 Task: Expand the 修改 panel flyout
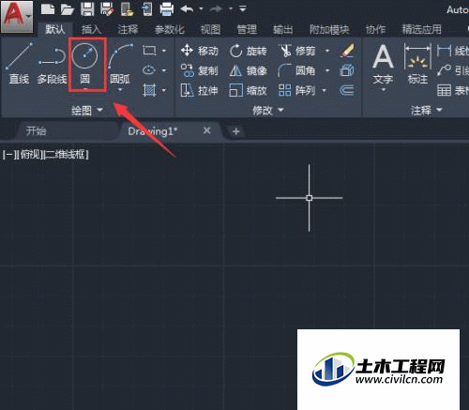point(268,110)
